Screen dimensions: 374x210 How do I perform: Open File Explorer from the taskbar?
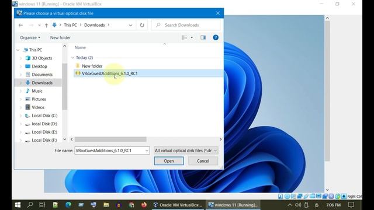pyautogui.click(x=106, y=205)
